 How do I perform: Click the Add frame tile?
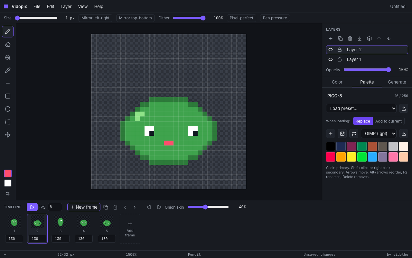(x=130, y=229)
